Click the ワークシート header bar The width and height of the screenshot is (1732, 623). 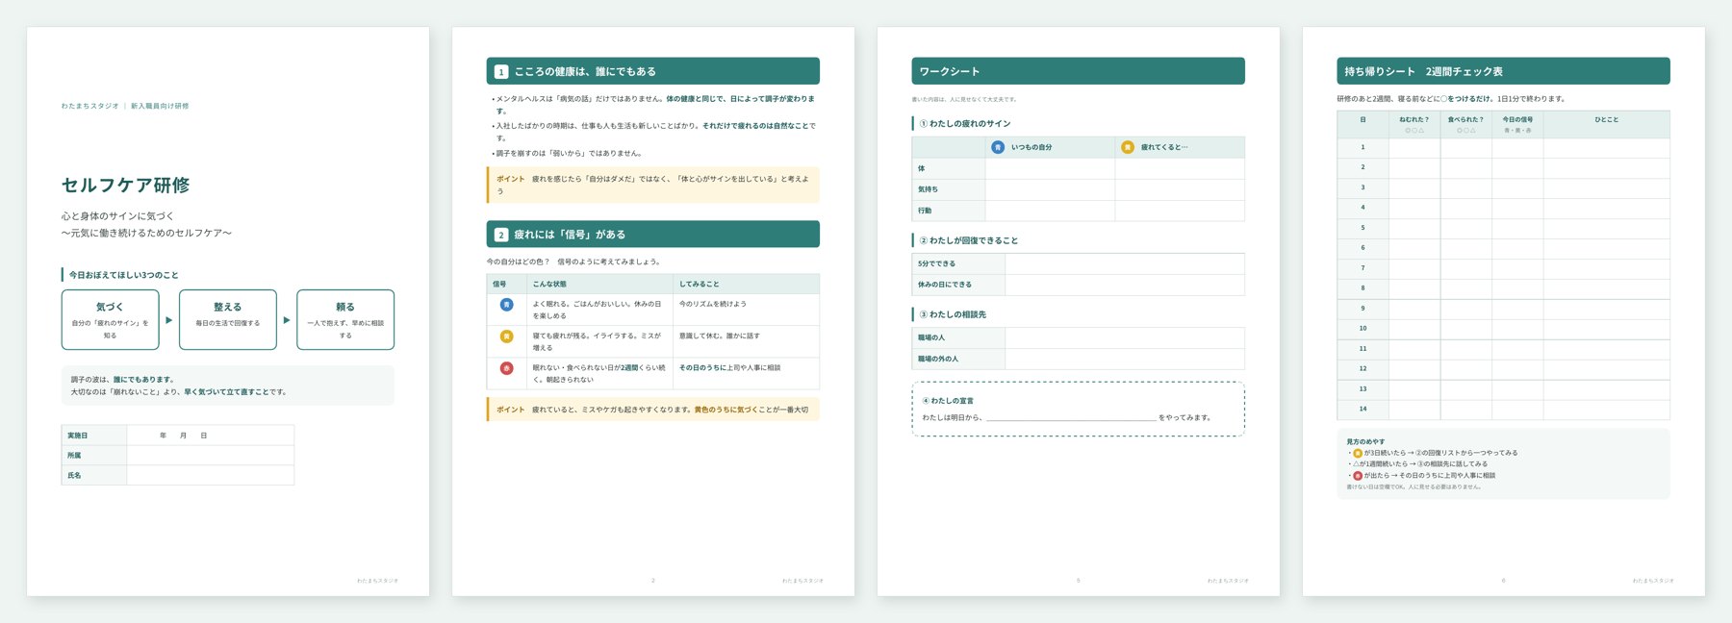click(1079, 71)
